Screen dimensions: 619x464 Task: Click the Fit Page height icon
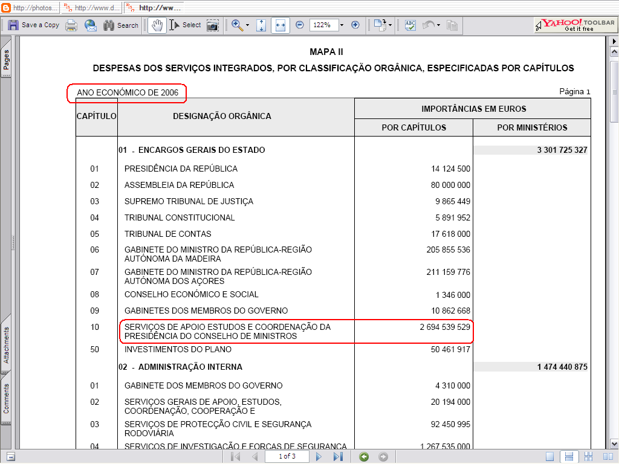(x=261, y=25)
